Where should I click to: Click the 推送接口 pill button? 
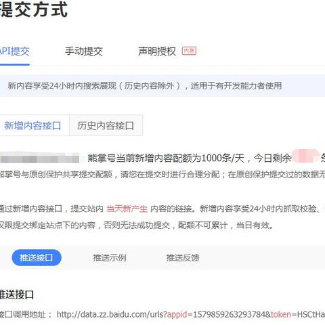coord(37,257)
